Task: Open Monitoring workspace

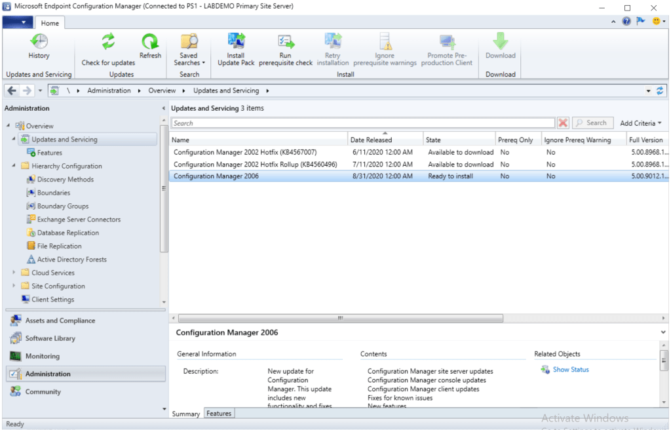Action: point(42,356)
